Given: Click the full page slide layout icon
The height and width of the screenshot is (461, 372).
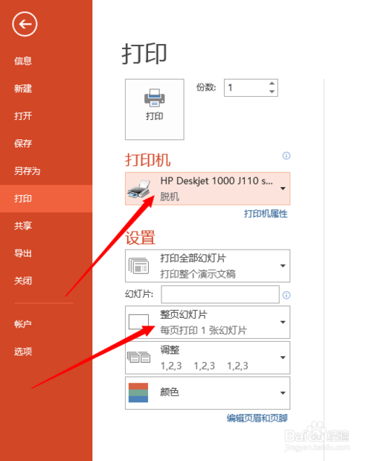Looking at the screenshot, I should (138, 322).
